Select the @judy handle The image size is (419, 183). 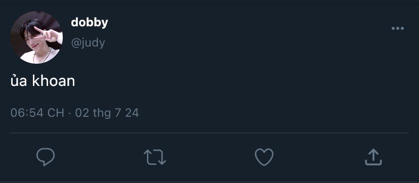pos(88,43)
